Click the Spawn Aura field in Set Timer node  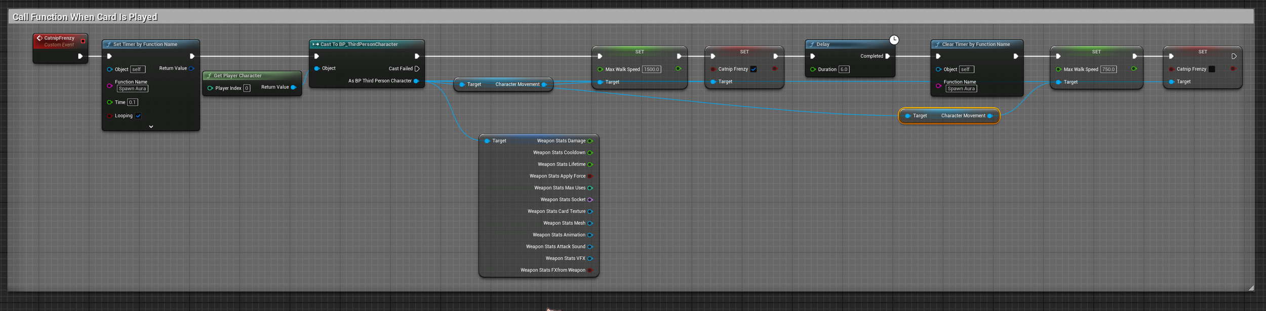click(x=133, y=88)
